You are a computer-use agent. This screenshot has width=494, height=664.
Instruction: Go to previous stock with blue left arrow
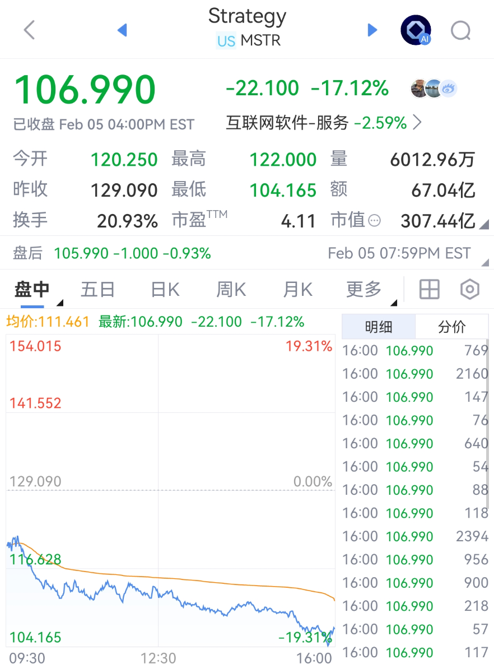[x=122, y=30]
